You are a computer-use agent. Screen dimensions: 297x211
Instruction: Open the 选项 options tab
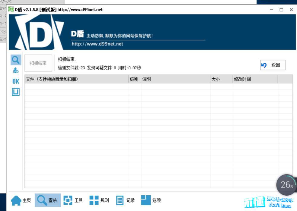click(151, 200)
